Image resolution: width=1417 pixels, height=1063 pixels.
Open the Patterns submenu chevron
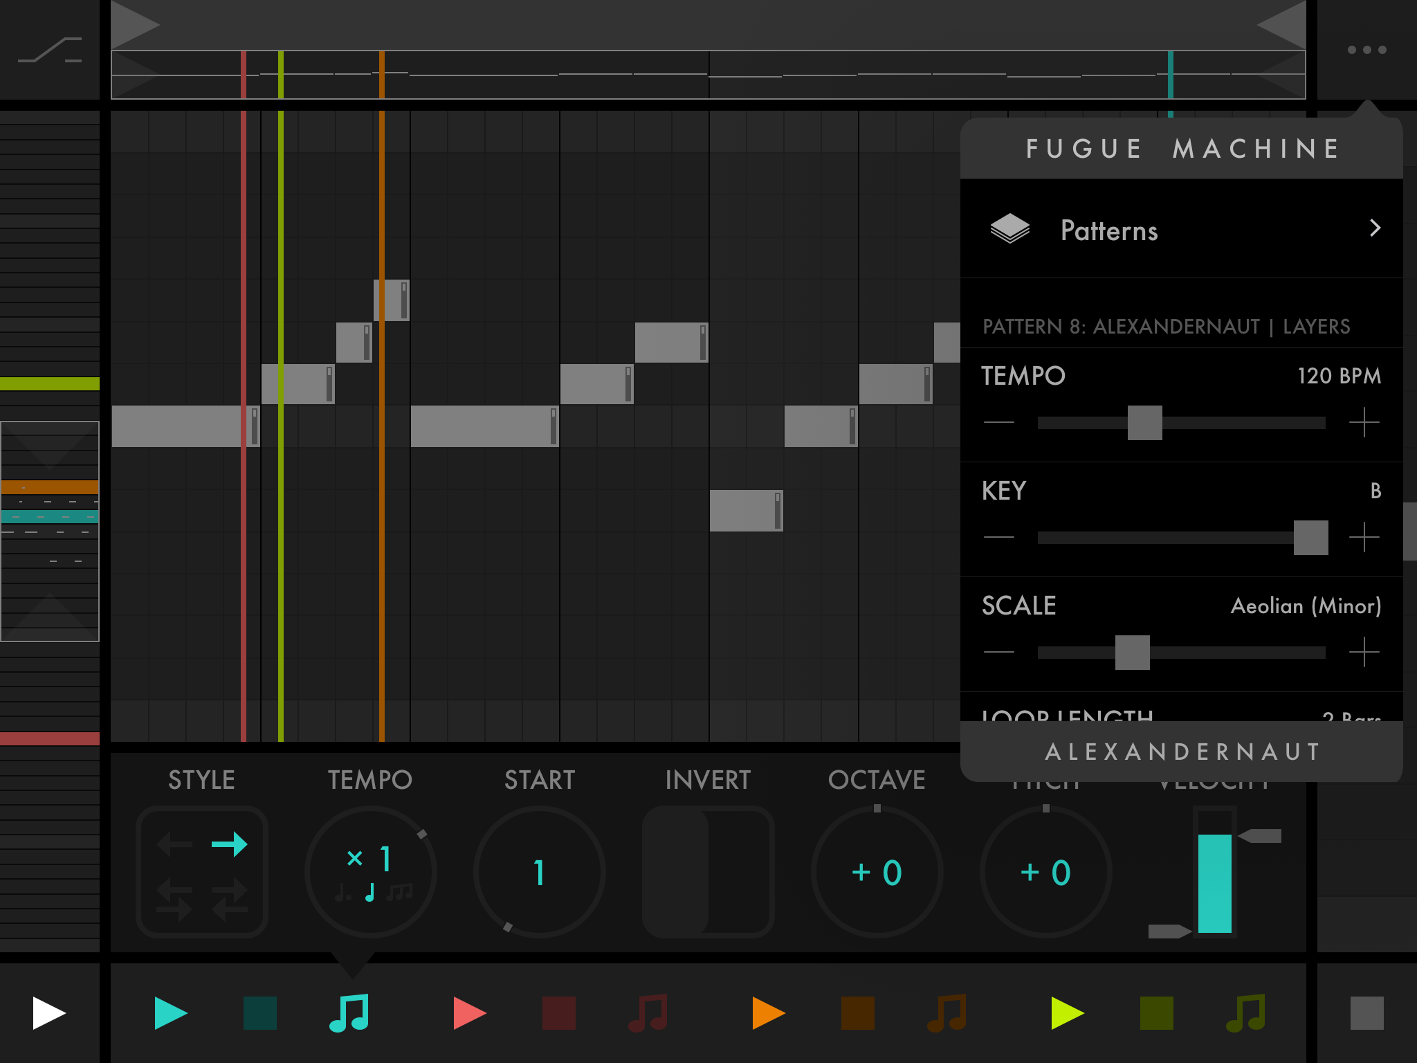coord(1375,228)
